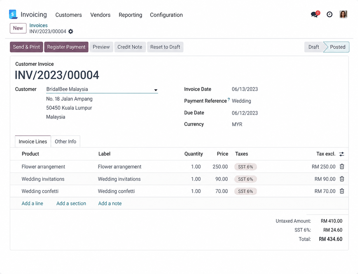Delete the Wedding invitations line with trash icon
Image resolution: width=358 pixels, height=274 pixels.
[x=342, y=179]
